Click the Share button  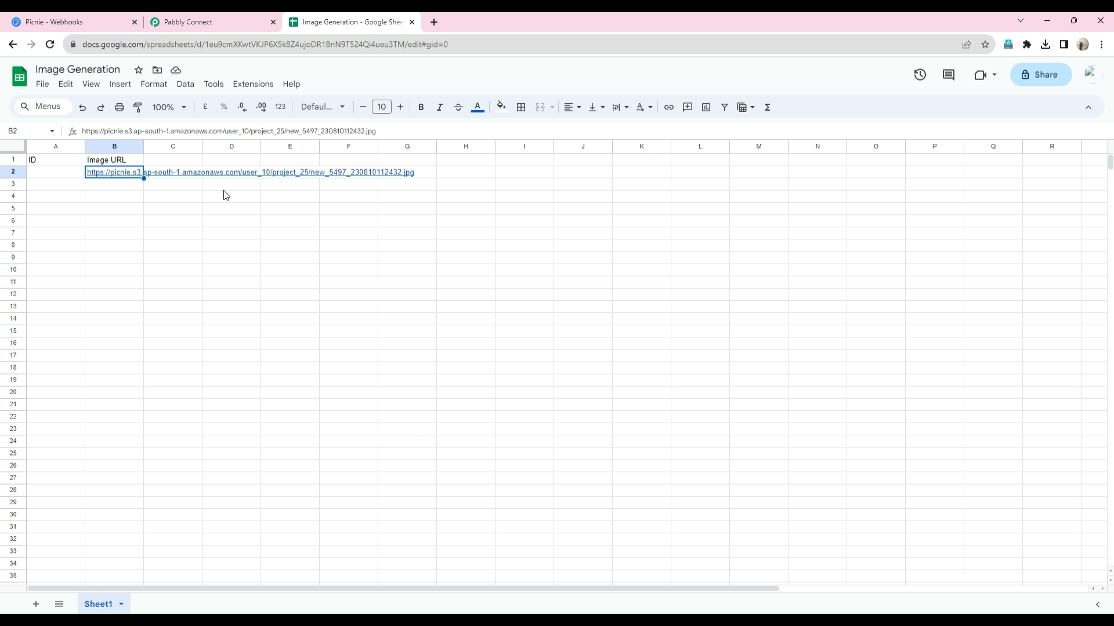(x=1040, y=75)
